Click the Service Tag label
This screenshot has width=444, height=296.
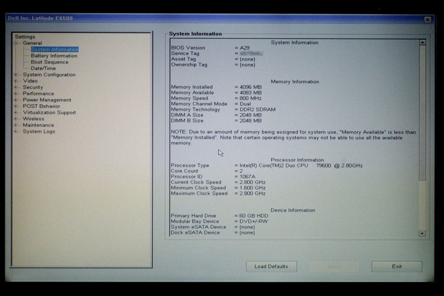(x=185, y=53)
